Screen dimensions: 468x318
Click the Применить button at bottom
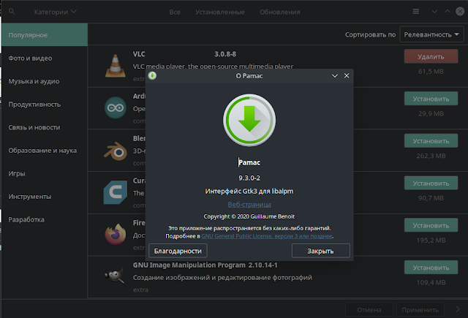coord(420,310)
